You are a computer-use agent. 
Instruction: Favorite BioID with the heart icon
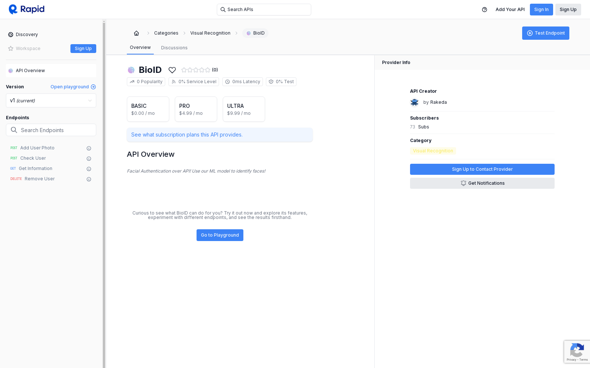(x=172, y=70)
